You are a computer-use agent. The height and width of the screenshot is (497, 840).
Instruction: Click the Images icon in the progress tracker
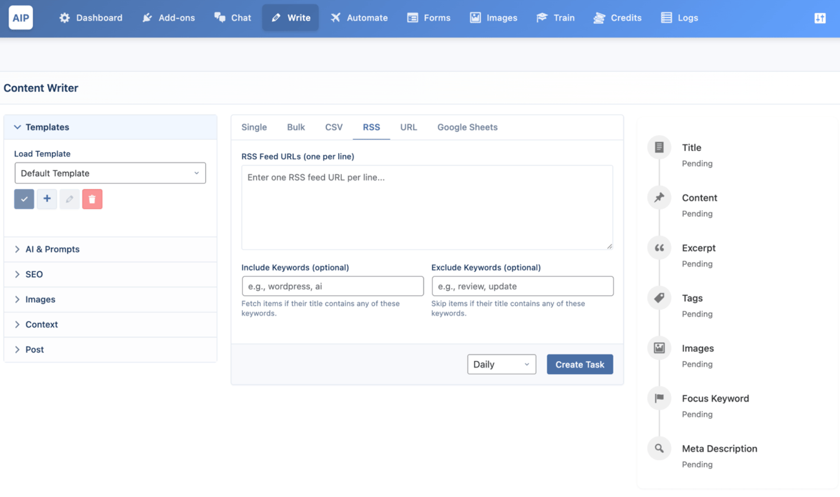(659, 348)
